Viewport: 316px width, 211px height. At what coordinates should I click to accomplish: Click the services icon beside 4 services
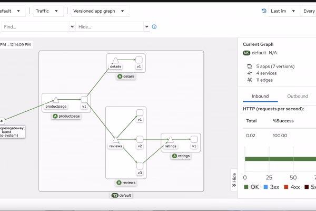click(250, 73)
